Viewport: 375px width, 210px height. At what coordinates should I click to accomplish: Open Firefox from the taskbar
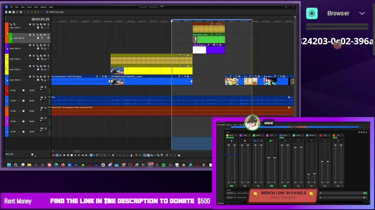tap(63, 165)
